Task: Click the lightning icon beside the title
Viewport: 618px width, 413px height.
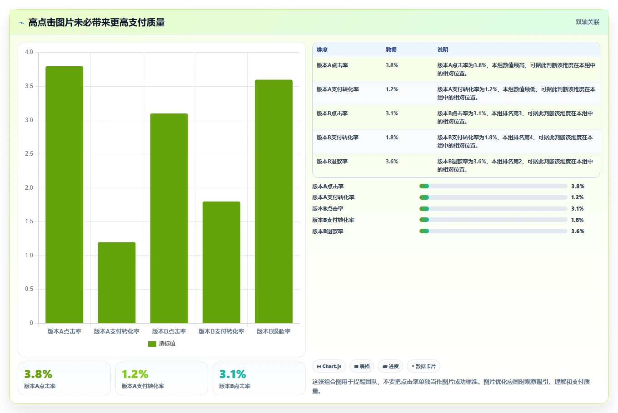Action: [x=21, y=23]
